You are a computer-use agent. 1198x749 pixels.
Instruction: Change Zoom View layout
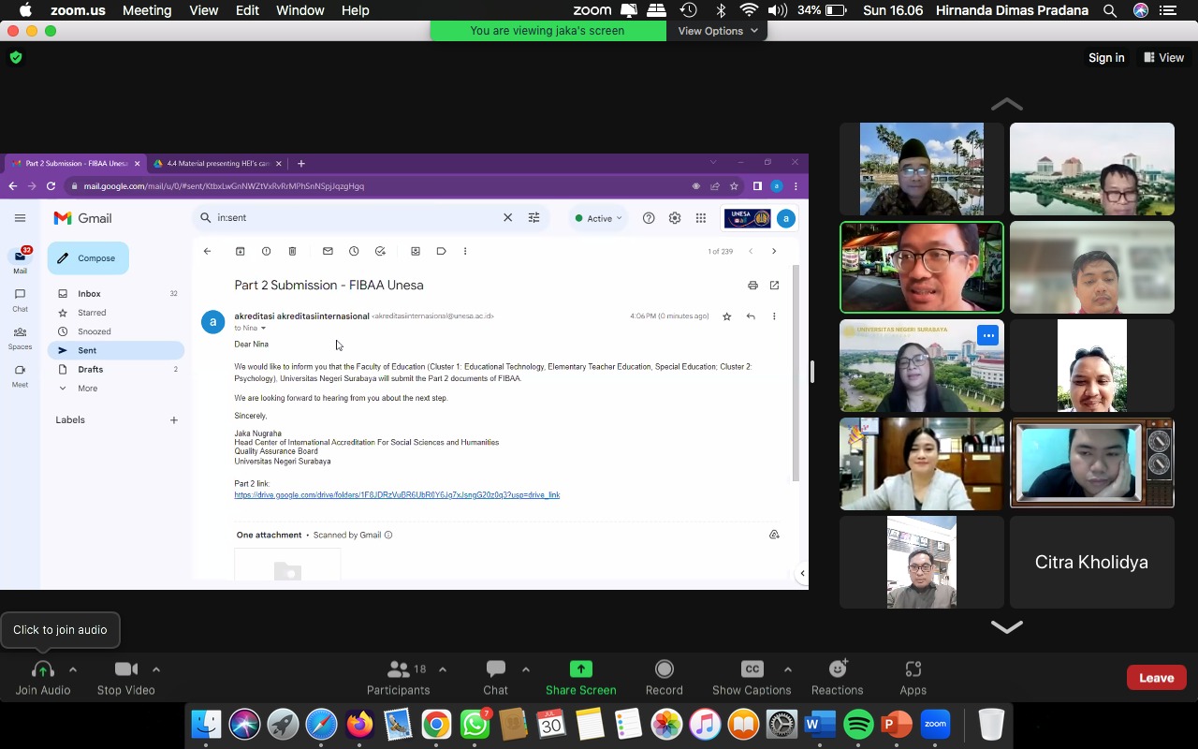tap(1164, 58)
